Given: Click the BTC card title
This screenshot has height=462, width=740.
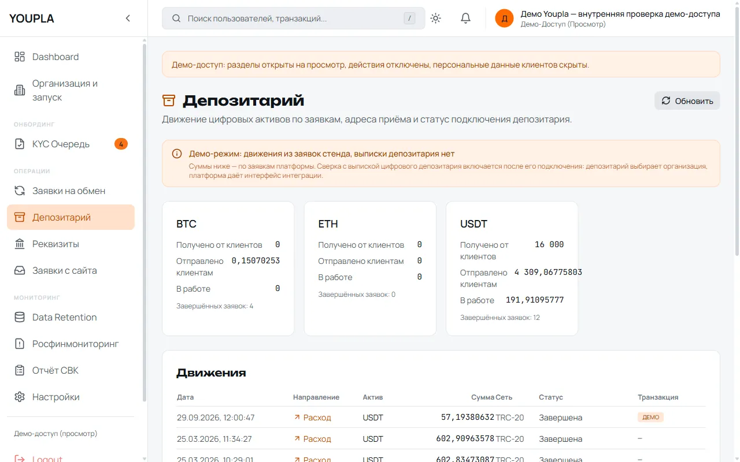Looking at the screenshot, I should coord(187,224).
